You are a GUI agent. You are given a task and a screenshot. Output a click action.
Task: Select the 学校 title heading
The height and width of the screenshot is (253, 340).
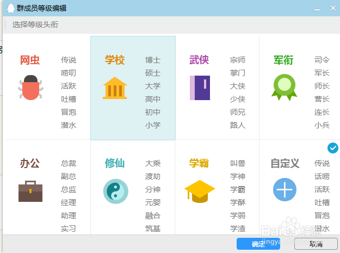point(115,60)
